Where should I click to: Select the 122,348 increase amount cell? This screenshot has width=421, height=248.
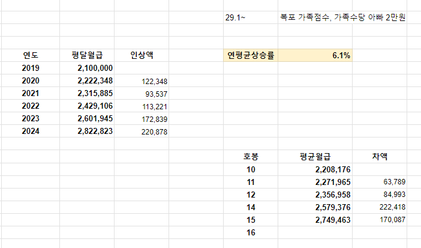pos(142,81)
